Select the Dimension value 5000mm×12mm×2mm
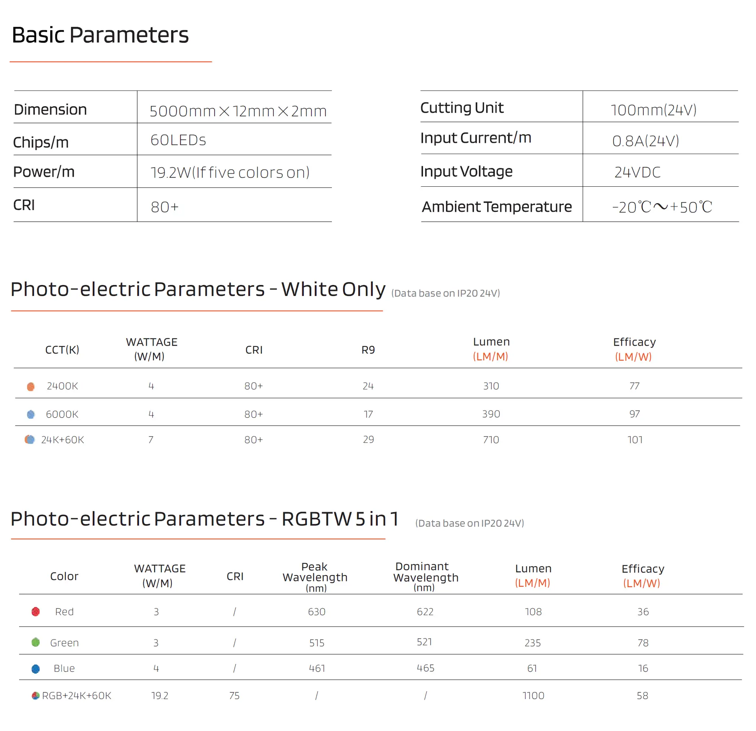756x731 pixels. 238,111
